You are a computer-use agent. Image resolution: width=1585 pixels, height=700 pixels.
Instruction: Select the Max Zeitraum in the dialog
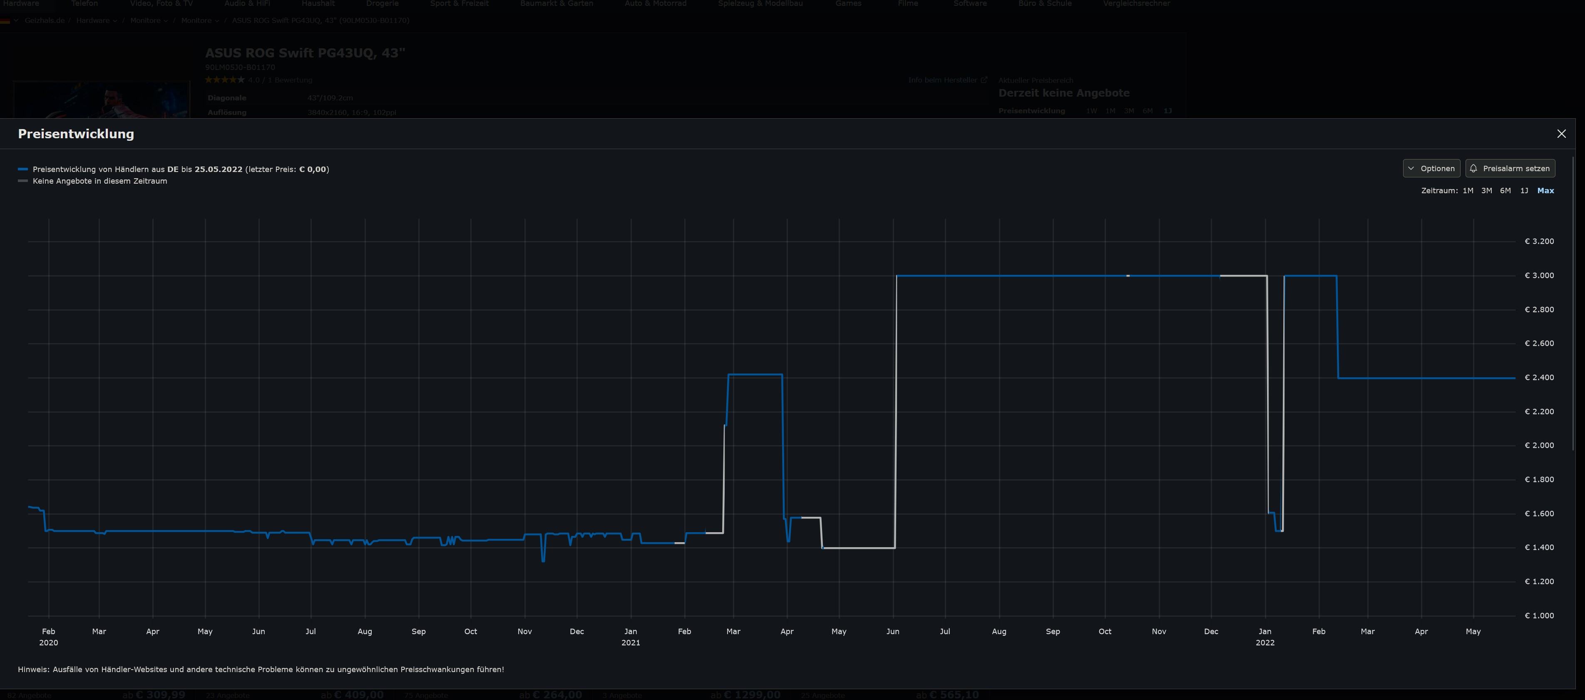click(1545, 191)
